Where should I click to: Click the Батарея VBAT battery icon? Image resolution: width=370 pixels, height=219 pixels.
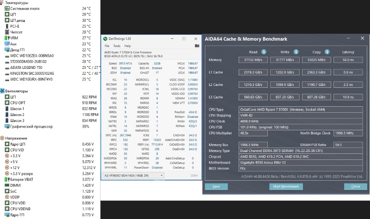pos(7,179)
